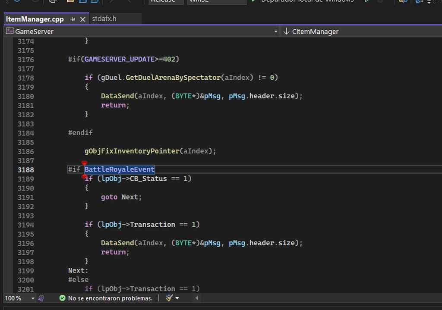This screenshot has height=310, width=442.
Task: Click line number 3199 in the margin
Action: (x=25, y=271)
